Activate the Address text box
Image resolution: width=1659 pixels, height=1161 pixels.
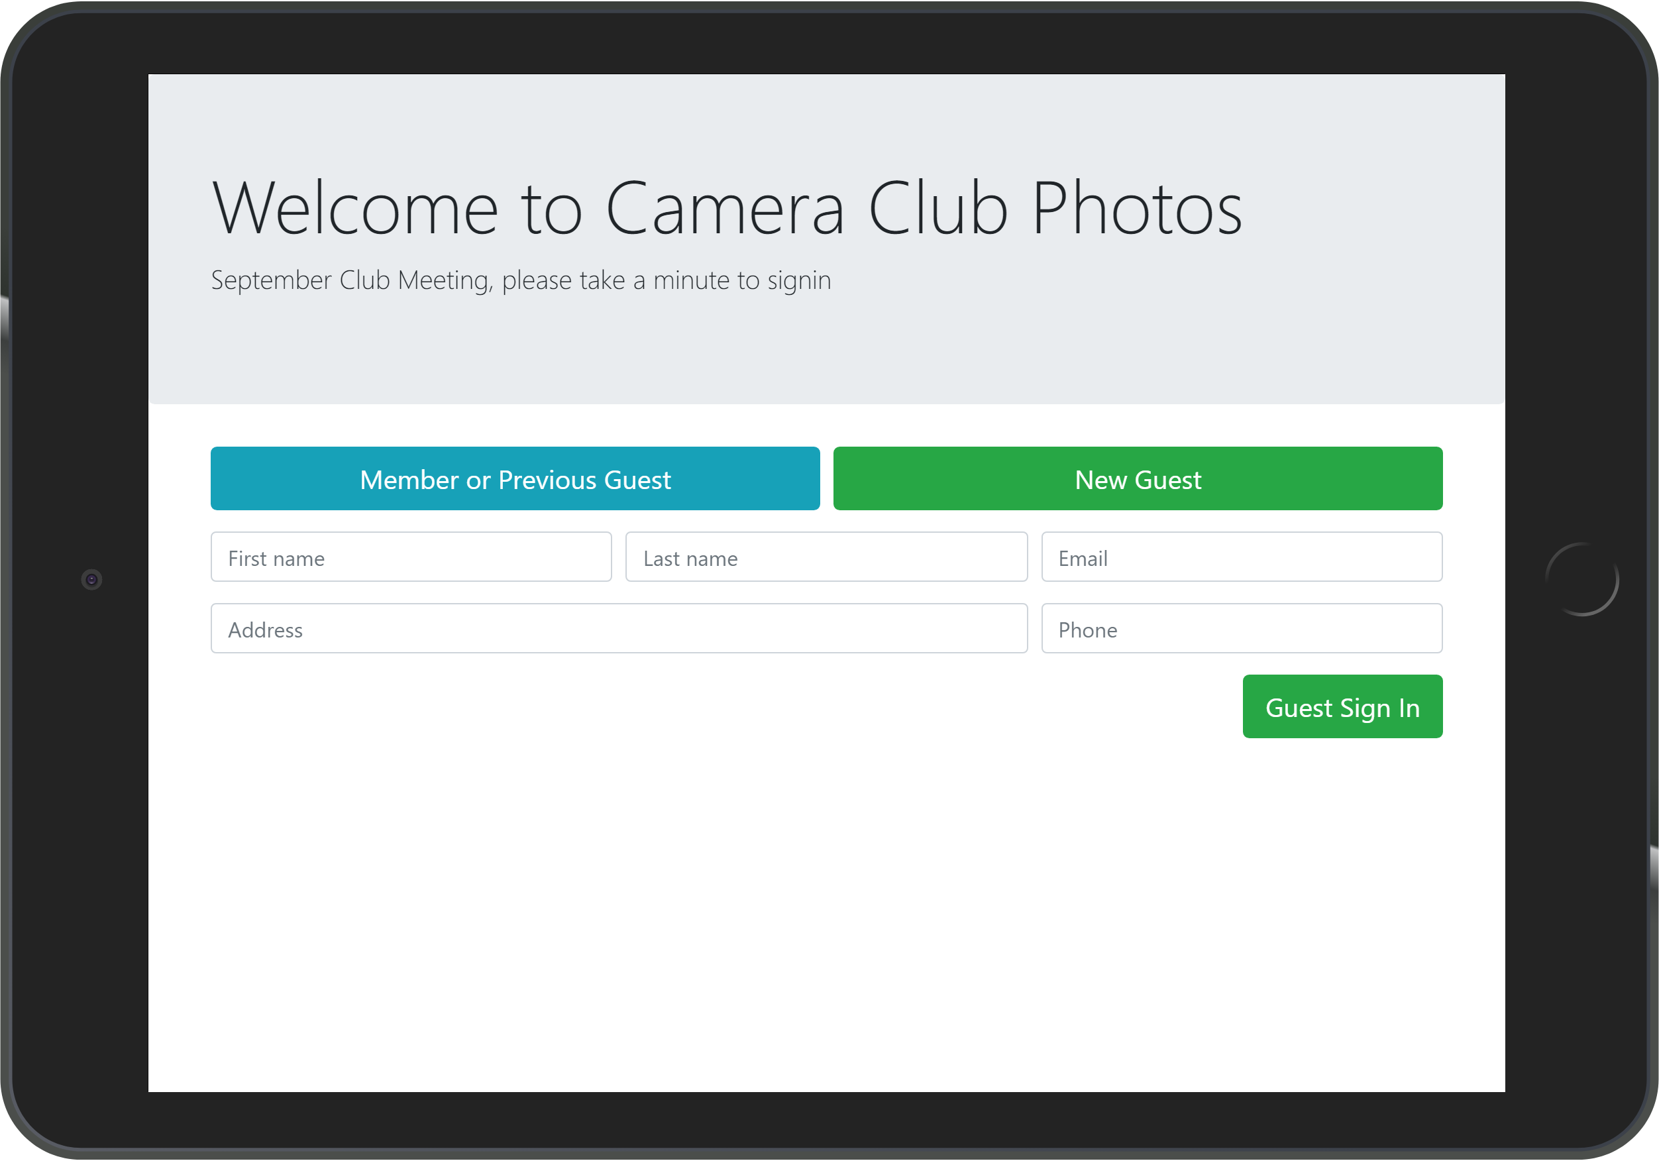pos(619,629)
